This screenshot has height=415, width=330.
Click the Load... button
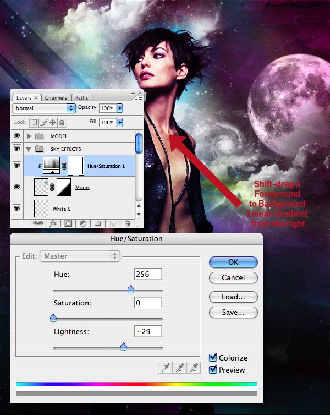[233, 297]
